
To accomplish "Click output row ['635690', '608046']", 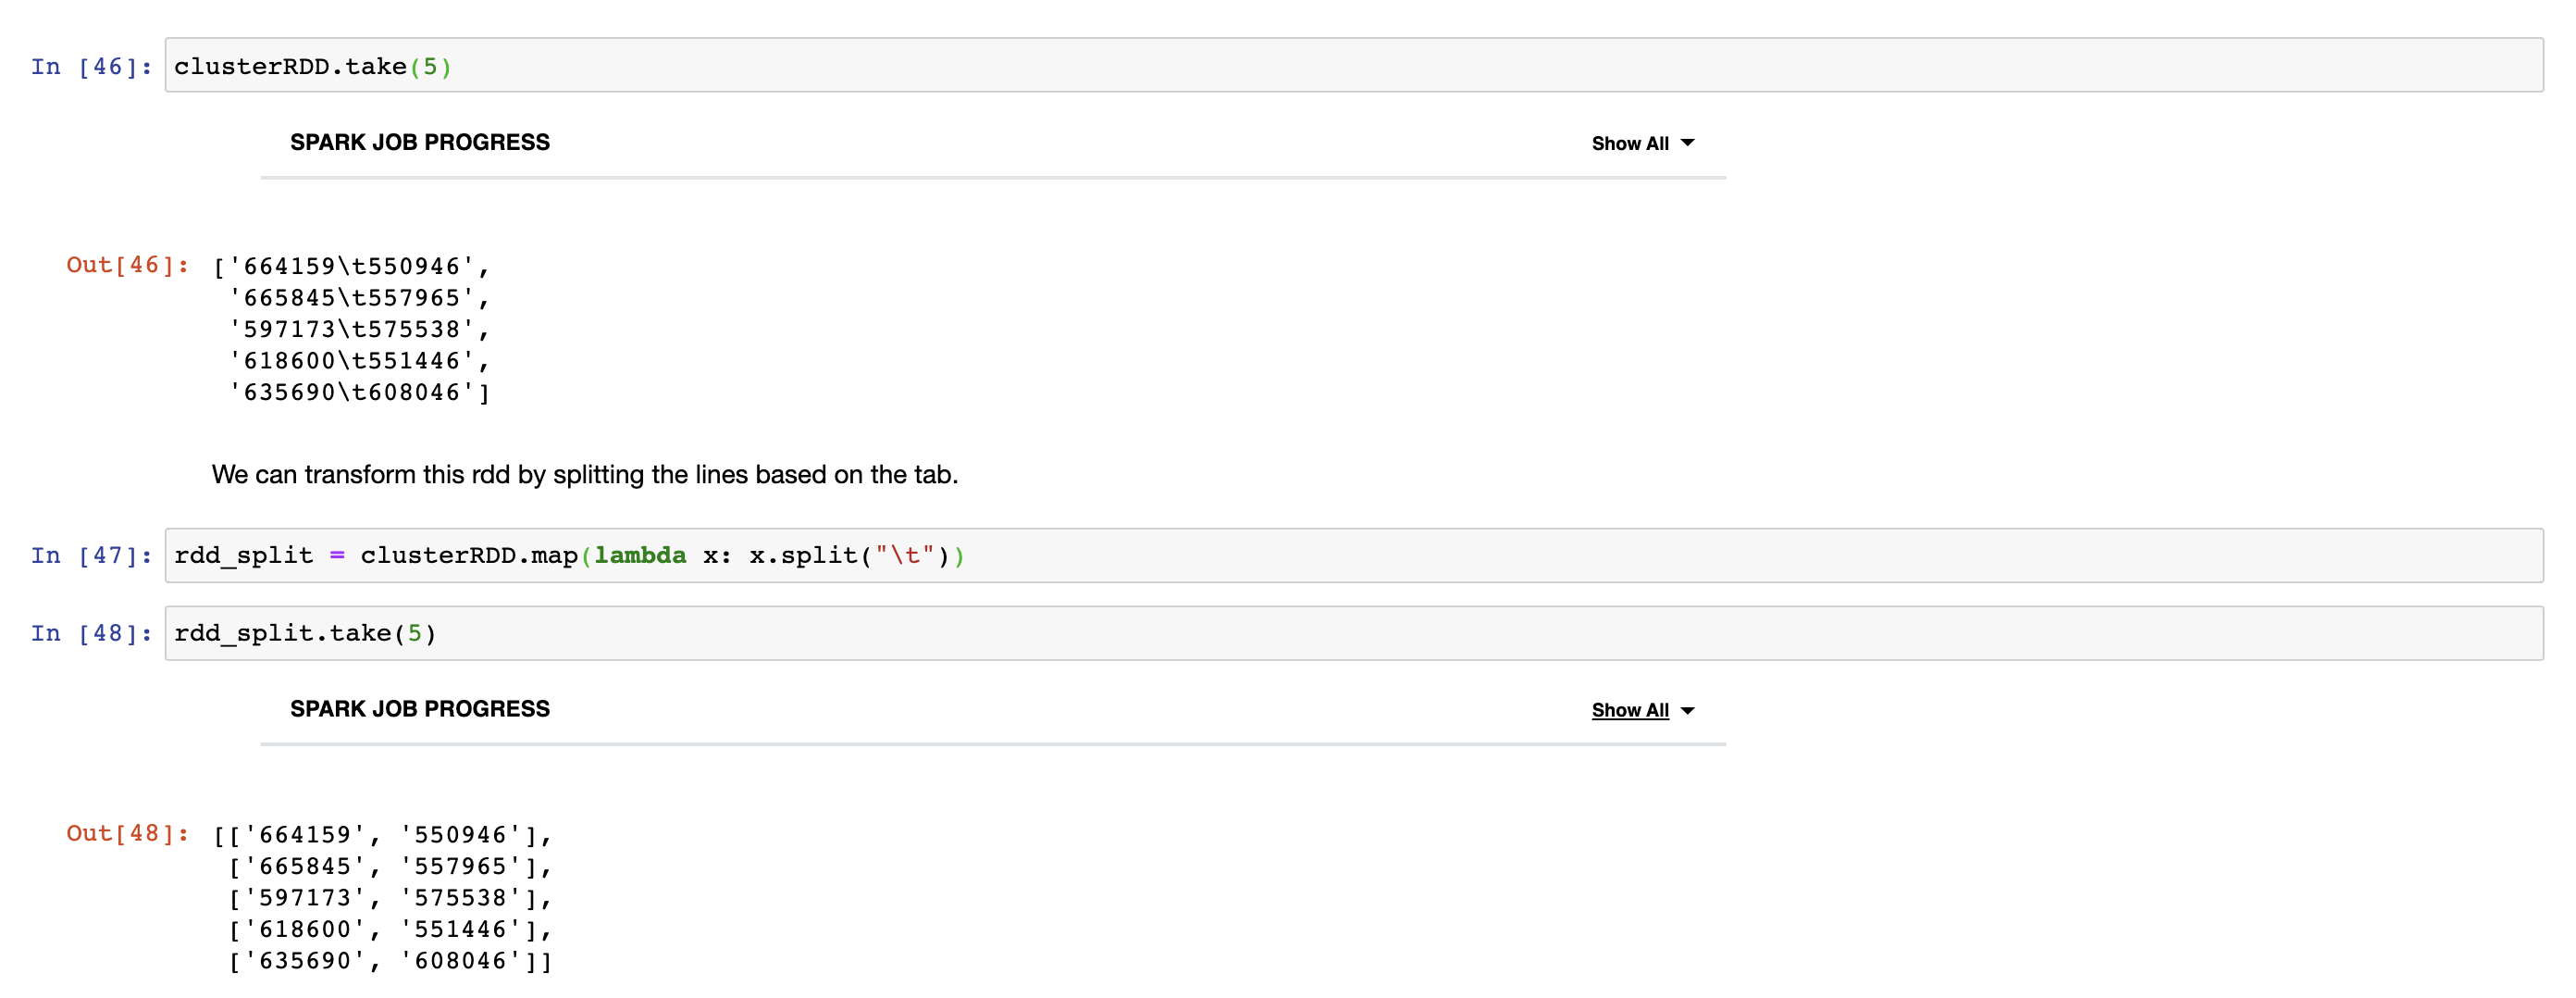I will coord(390,961).
